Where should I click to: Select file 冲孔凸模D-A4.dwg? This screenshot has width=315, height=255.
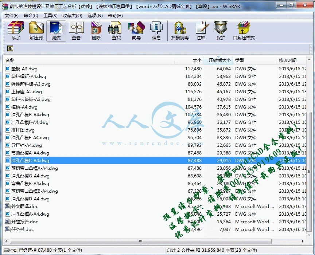pyautogui.click(x=30, y=199)
